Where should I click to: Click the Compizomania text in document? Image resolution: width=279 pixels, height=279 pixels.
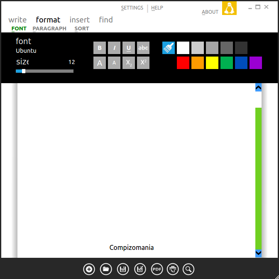[132, 248]
